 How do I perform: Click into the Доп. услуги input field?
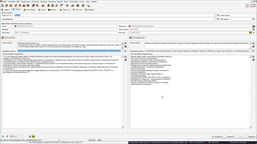coord(241,19)
